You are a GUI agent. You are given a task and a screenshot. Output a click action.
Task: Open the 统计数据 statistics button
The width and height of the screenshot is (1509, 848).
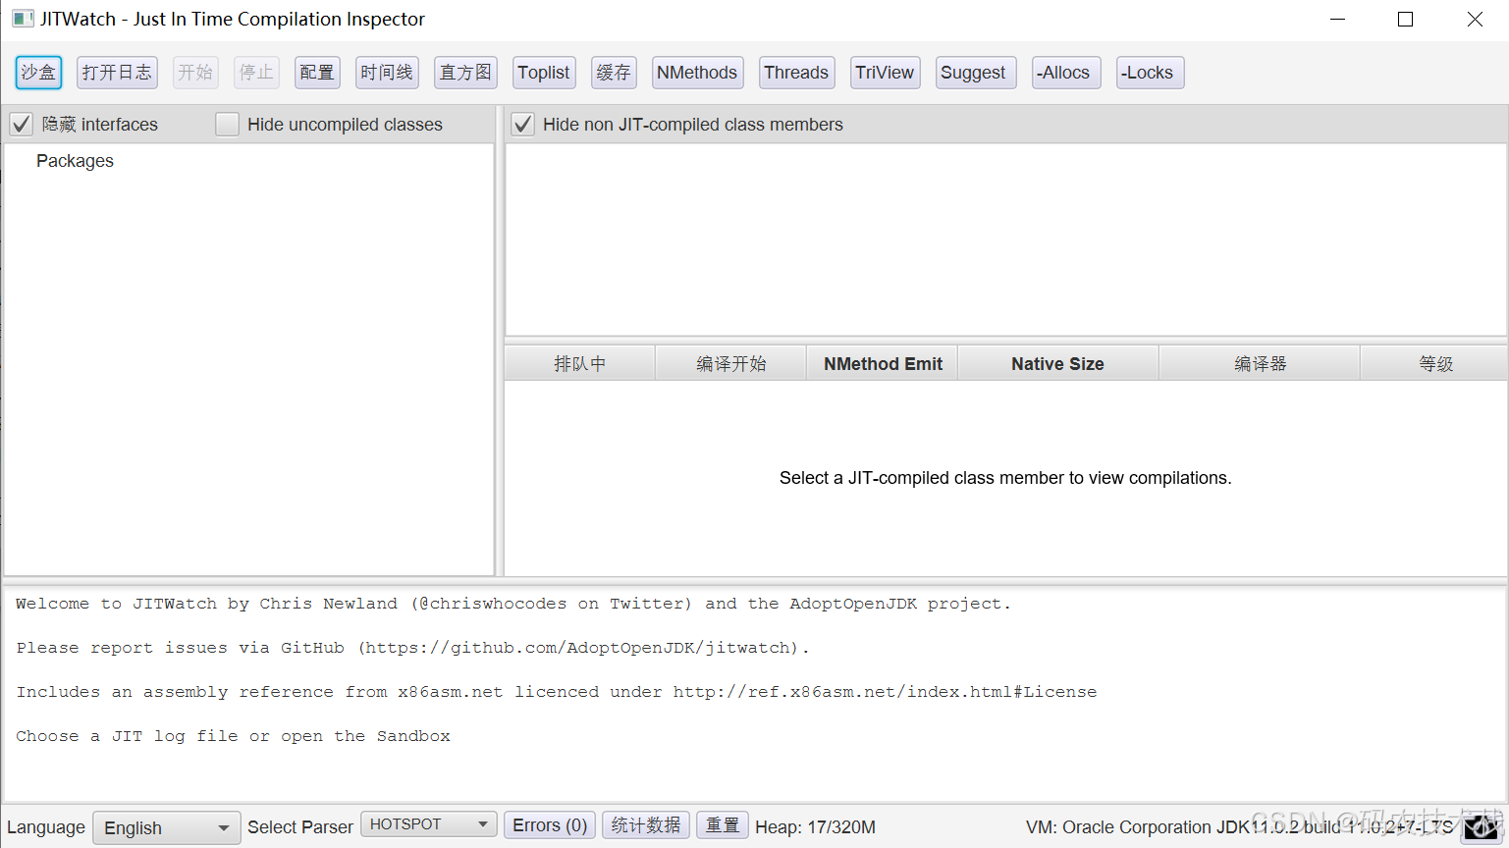tap(646, 825)
